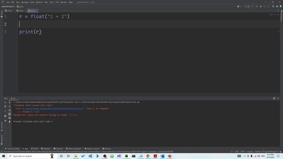The width and height of the screenshot is (283, 159).
Task: Open the Refactor menu
Action: click(39, 2)
